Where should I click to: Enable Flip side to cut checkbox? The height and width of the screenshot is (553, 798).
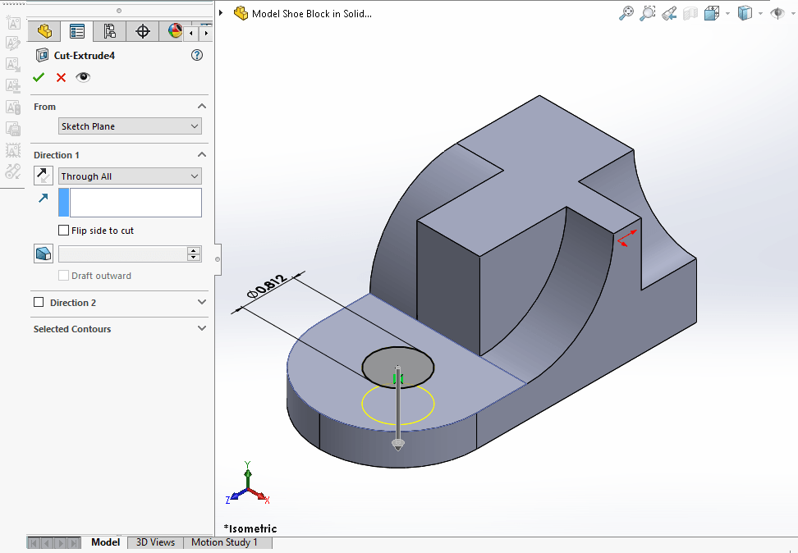pos(64,231)
